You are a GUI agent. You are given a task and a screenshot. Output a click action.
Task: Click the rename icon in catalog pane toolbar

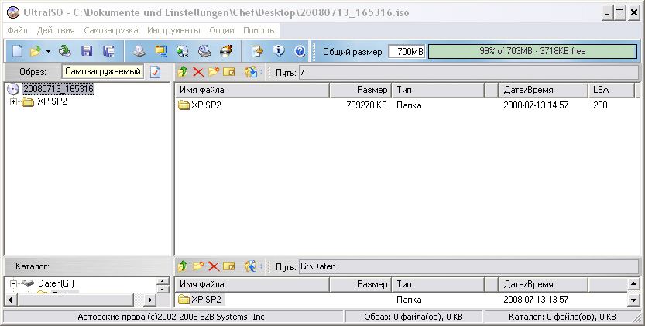coord(228,266)
